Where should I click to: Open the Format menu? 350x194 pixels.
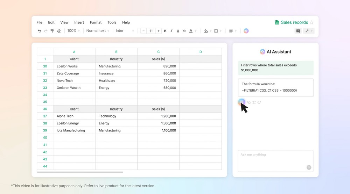tap(96, 22)
